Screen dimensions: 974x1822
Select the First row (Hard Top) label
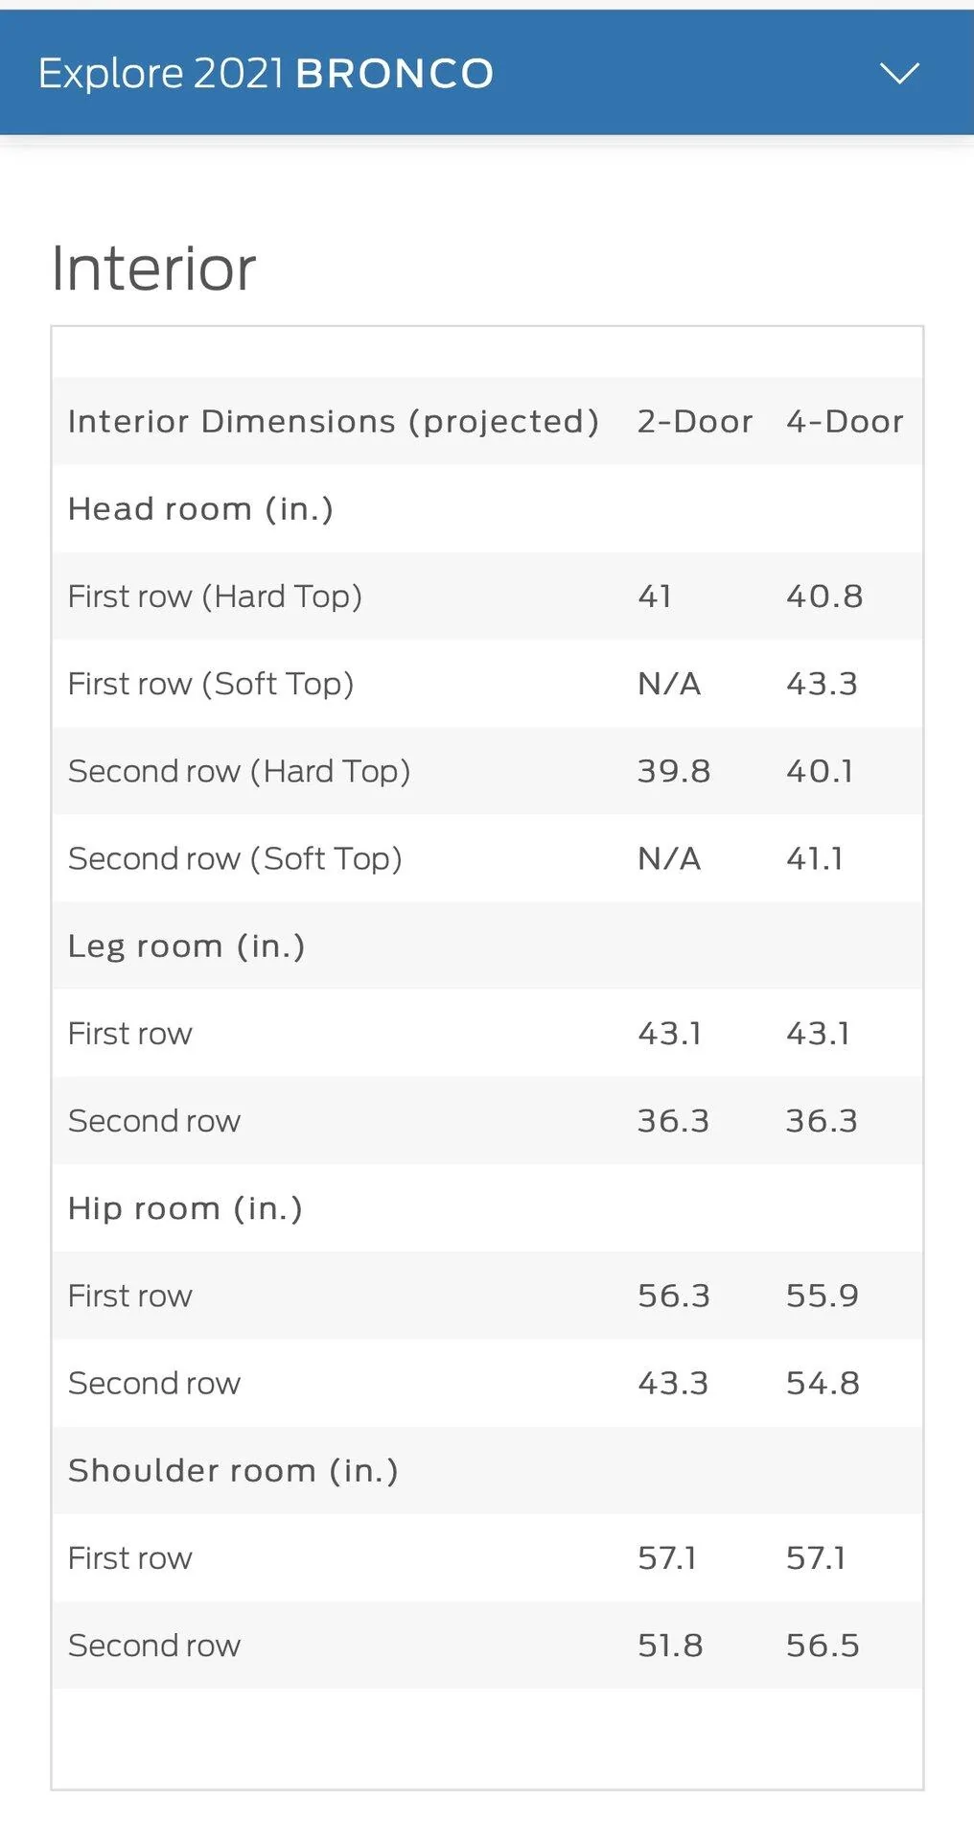215,596
